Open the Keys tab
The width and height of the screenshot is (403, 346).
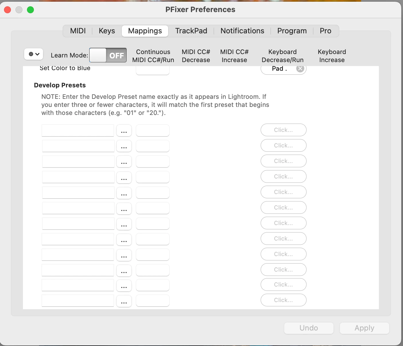pos(107,31)
